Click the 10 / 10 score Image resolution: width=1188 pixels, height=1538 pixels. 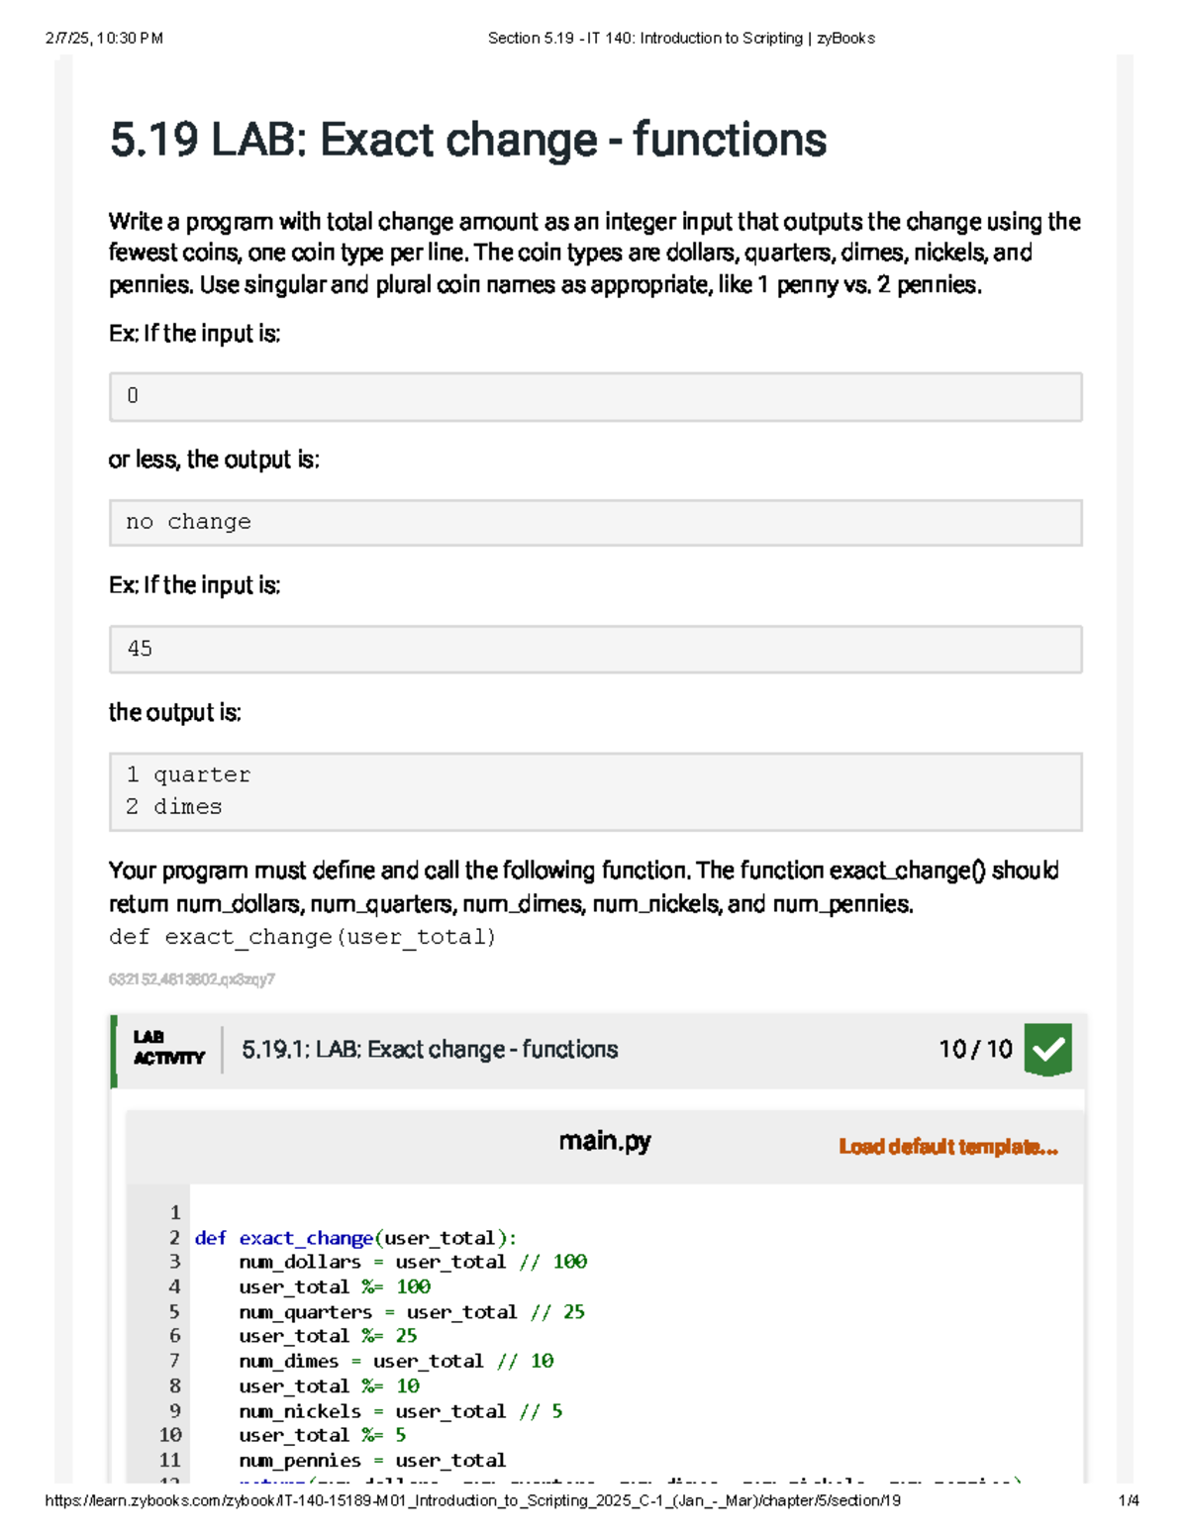coord(974,1050)
